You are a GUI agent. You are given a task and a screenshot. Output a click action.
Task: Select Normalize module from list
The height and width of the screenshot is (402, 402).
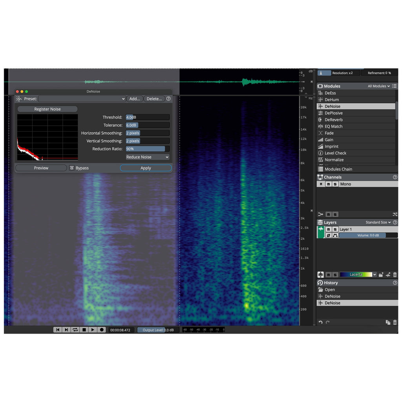pyautogui.click(x=356, y=159)
